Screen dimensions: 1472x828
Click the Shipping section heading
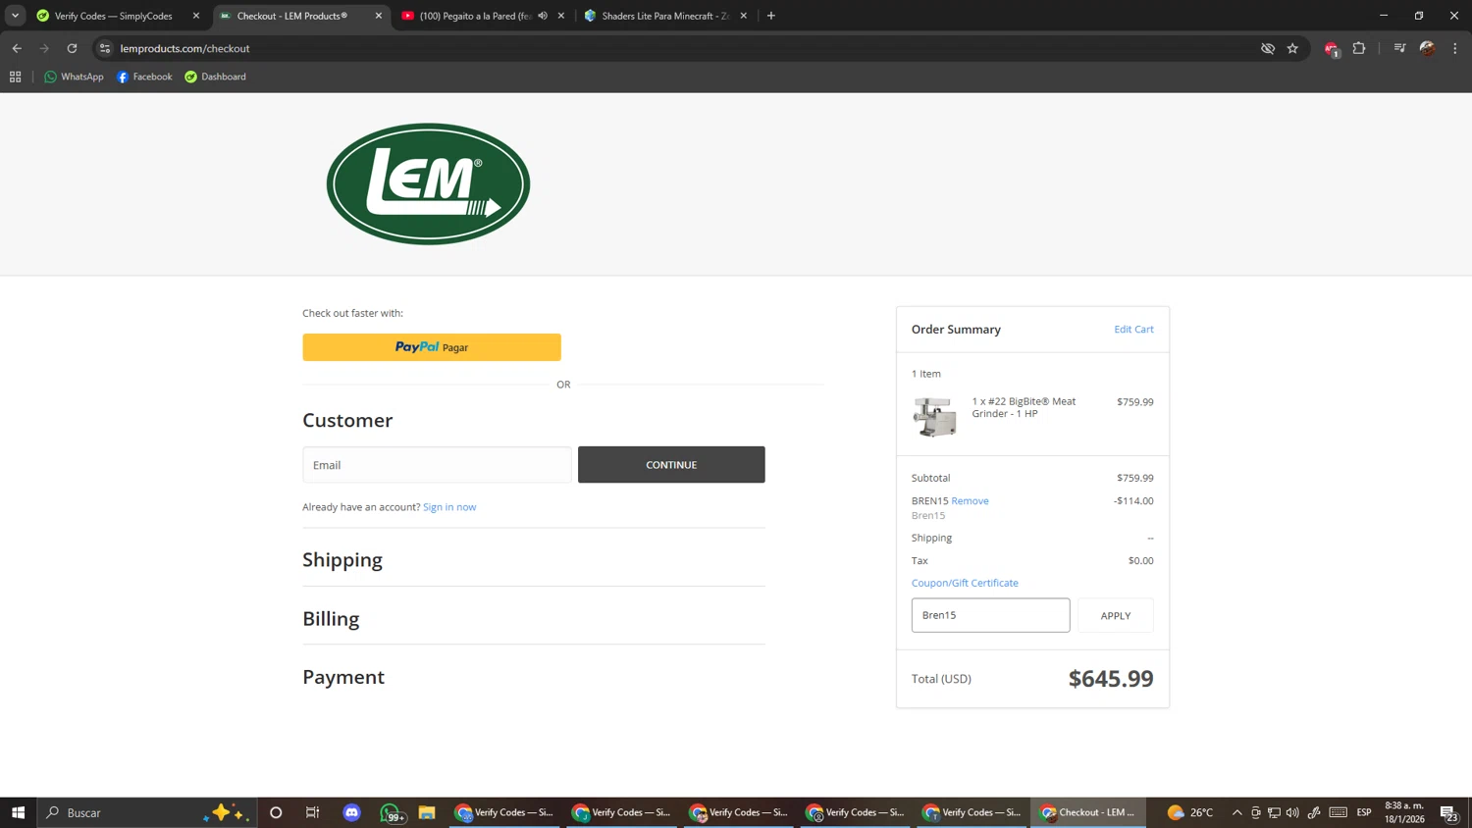point(342,559)
